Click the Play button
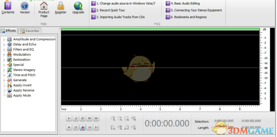The height and width of the screenshot is (137, 277). click(69, 118)
